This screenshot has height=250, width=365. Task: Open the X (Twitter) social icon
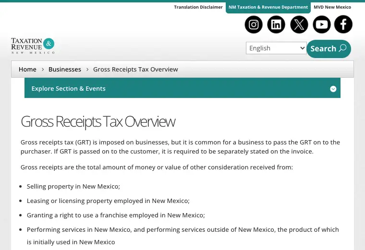click(x=299, y=24)
